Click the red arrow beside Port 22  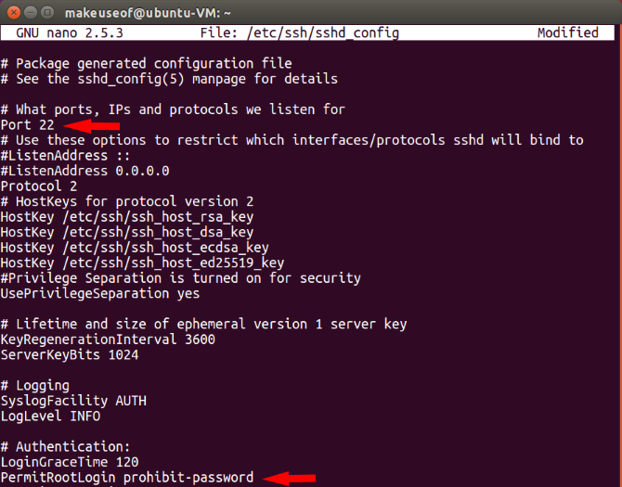95,125
